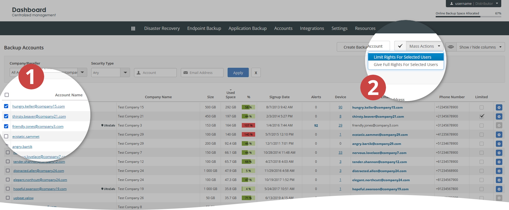
Task: Toggle Limited checkbox for hungry.keller row
Action: pos(481,107)
